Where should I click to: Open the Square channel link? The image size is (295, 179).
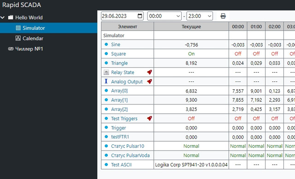[x=118, y=54]
